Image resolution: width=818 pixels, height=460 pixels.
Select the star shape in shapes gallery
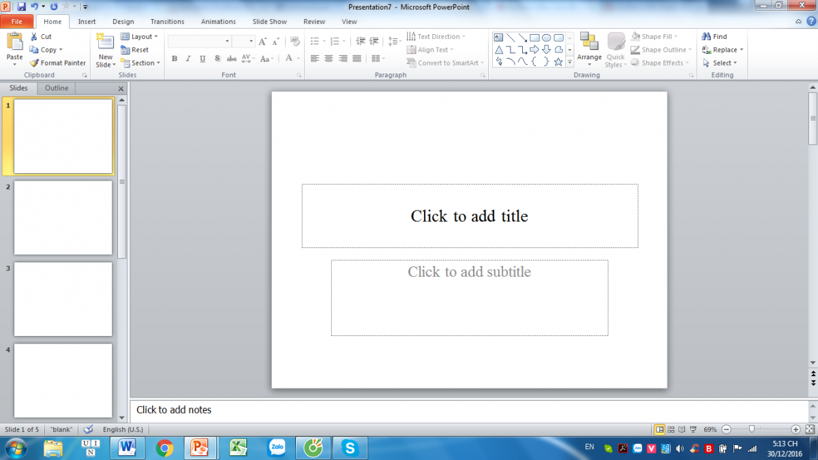click(558, 62)
